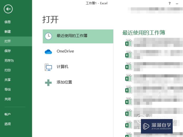Click the computer monitor icon
183x137 pixels.
[x=48, y=67]
